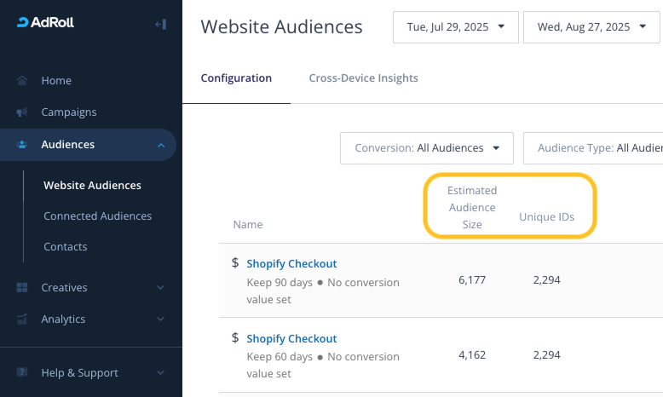Expand the Creatives menu chevron
This screenshot has height=397, width=663.
(161, 288)
